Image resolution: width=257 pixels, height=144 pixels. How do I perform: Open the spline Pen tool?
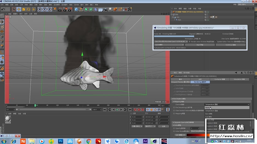[x=81, y=9]
